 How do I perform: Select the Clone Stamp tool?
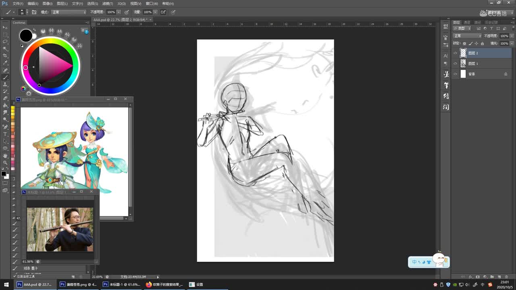(x=5, y=85)
